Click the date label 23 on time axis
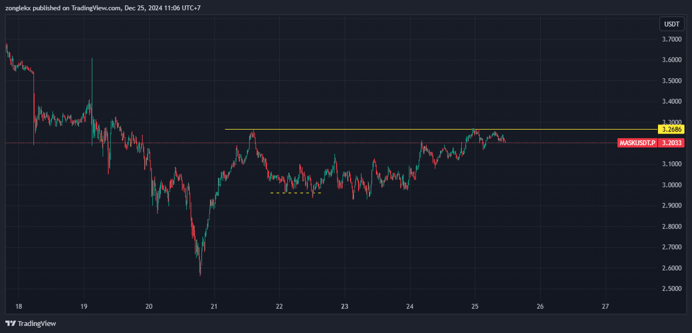This screenshot has width=692, height=333. [344, 306]
